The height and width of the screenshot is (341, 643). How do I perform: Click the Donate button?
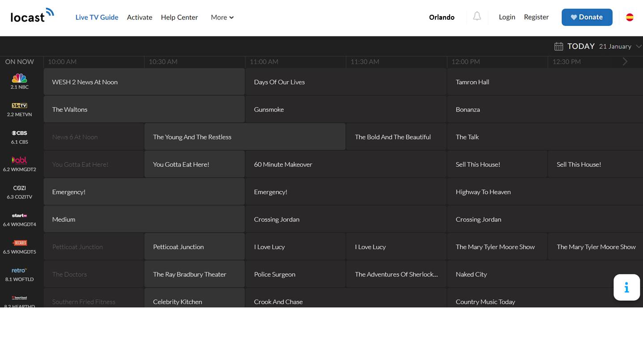(x=587, y=17)
